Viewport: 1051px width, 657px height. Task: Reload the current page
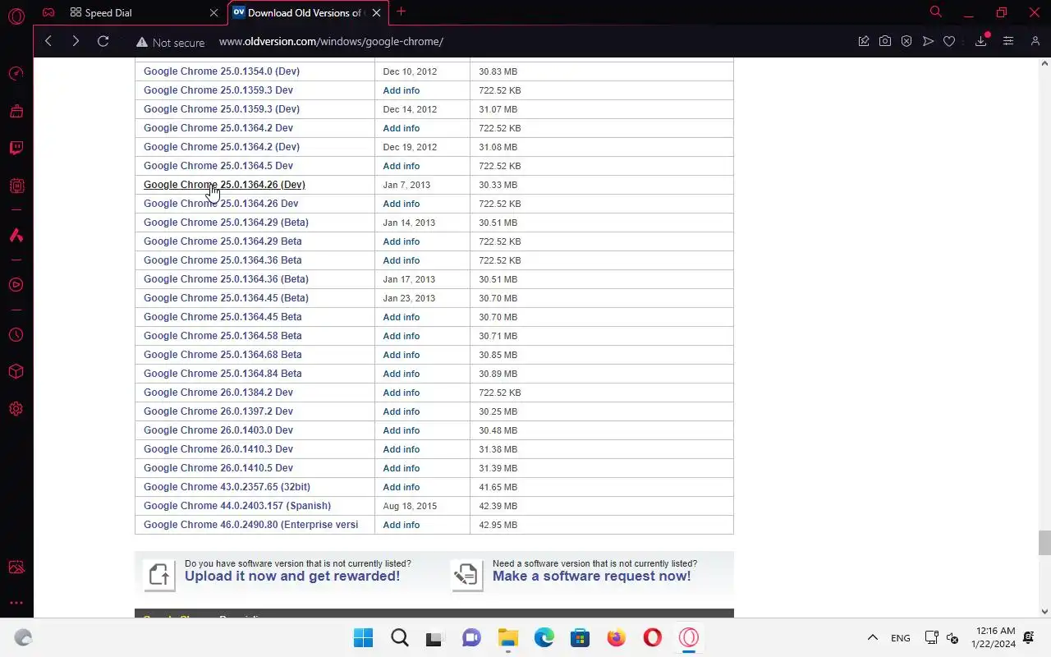[x=103, y=41]
